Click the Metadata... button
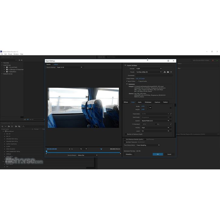Image resolution: width=220 pixels, height=220 pixels. pyautogui.click(x=129, y=154)
